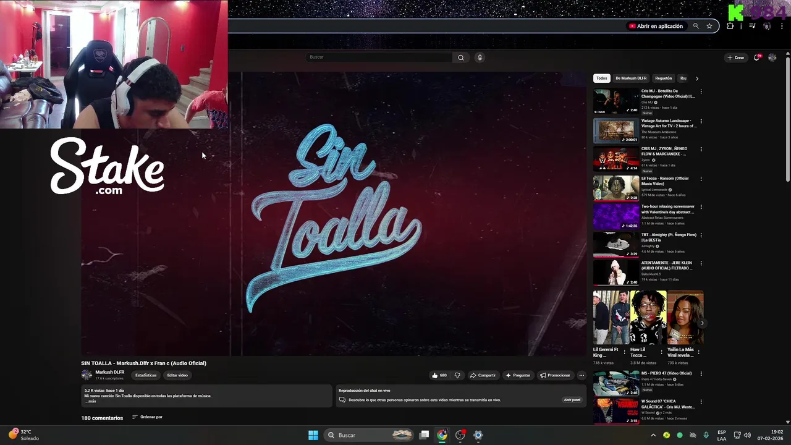791x445 pixels.
Task: Dislike the Sin Toalla video
Action: (457, 375)
